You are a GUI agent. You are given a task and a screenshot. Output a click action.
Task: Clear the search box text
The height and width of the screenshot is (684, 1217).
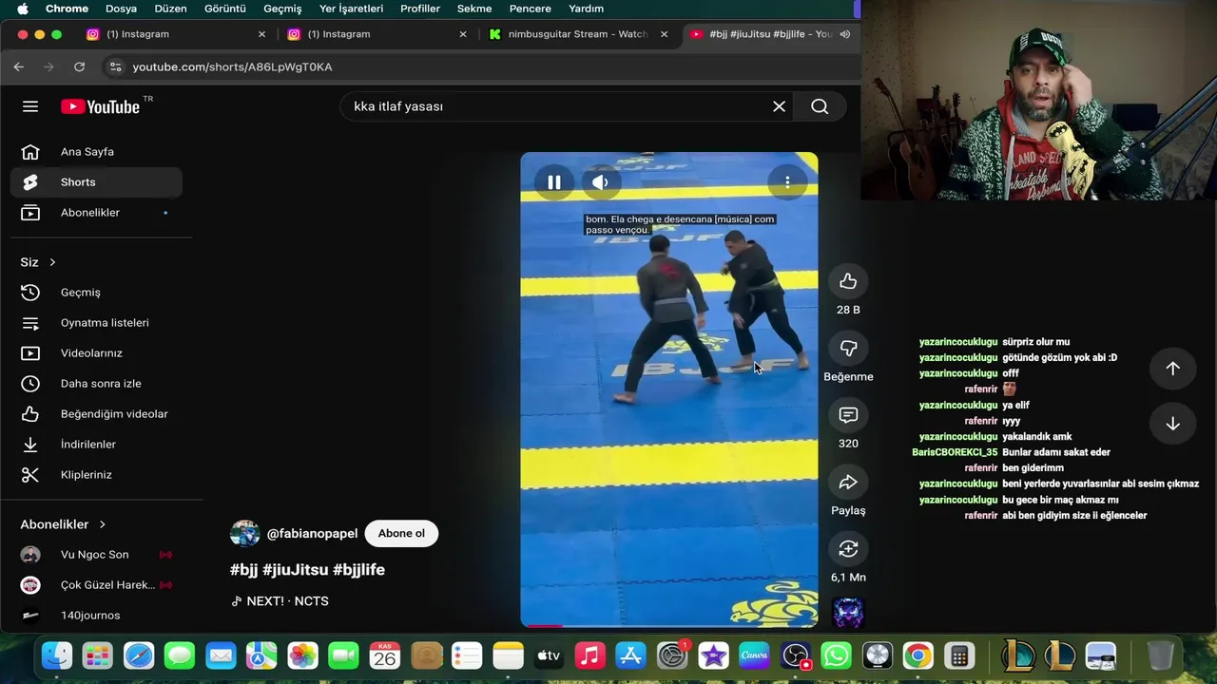point(779,106)
